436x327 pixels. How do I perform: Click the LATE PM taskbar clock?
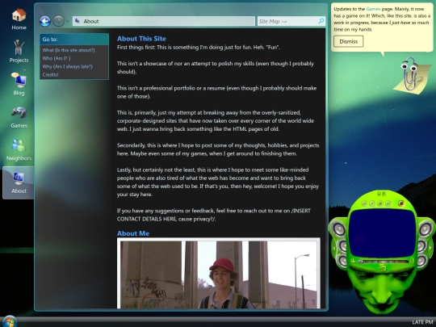pos(422,322)
